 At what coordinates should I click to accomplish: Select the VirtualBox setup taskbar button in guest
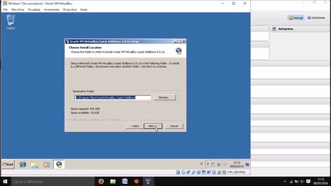[59, 164]
